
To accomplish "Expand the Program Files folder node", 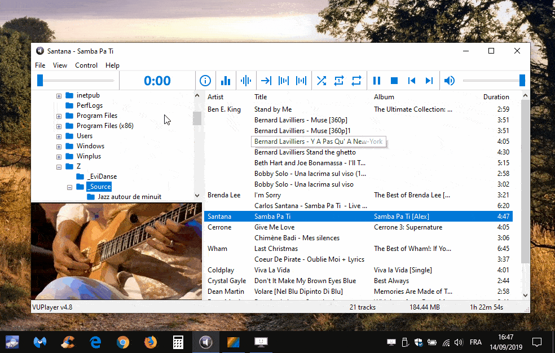I will click(x=59, y=116).
